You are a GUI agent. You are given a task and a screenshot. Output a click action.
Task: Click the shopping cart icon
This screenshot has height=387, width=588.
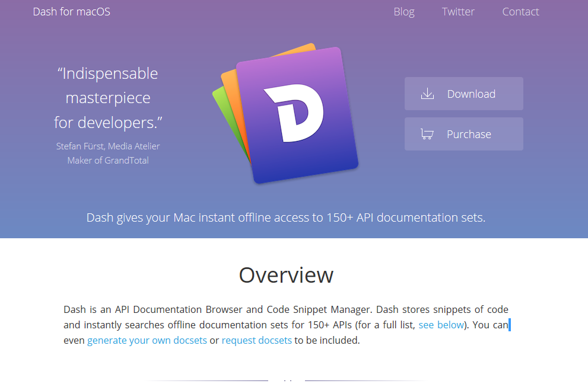(427, 134)
